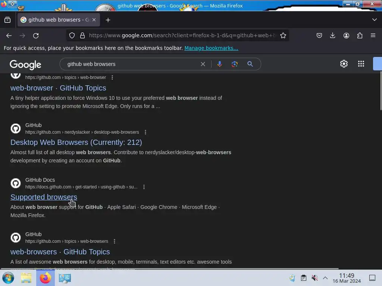Reload the current page
Screen dimensions: 382x286
point(36,36)
